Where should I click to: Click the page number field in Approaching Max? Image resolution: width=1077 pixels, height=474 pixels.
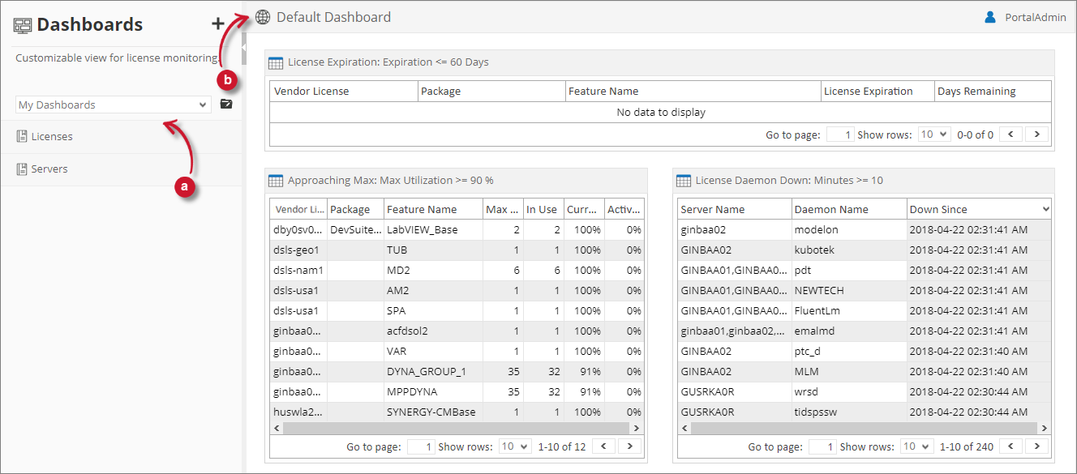421,446
